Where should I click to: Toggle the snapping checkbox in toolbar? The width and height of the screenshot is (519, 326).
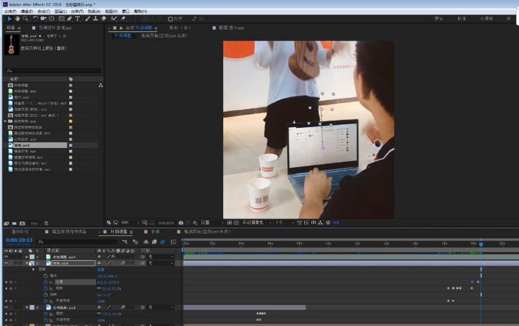171,19
